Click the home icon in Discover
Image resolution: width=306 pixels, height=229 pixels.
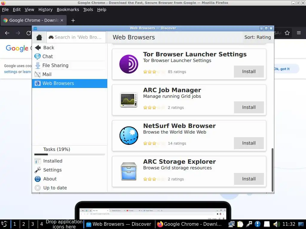(39, 37)
